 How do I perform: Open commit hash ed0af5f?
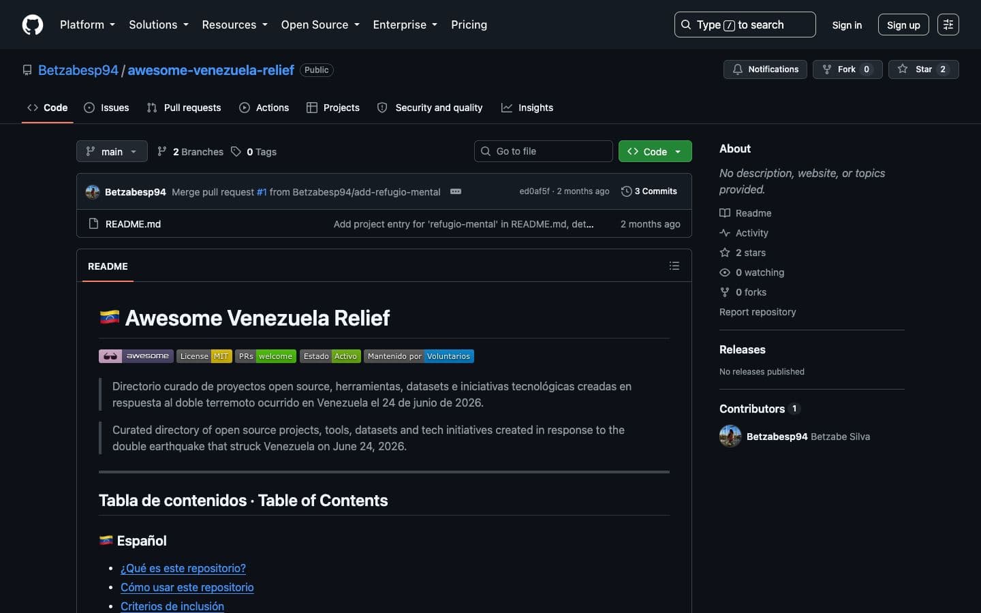(534, 191)
